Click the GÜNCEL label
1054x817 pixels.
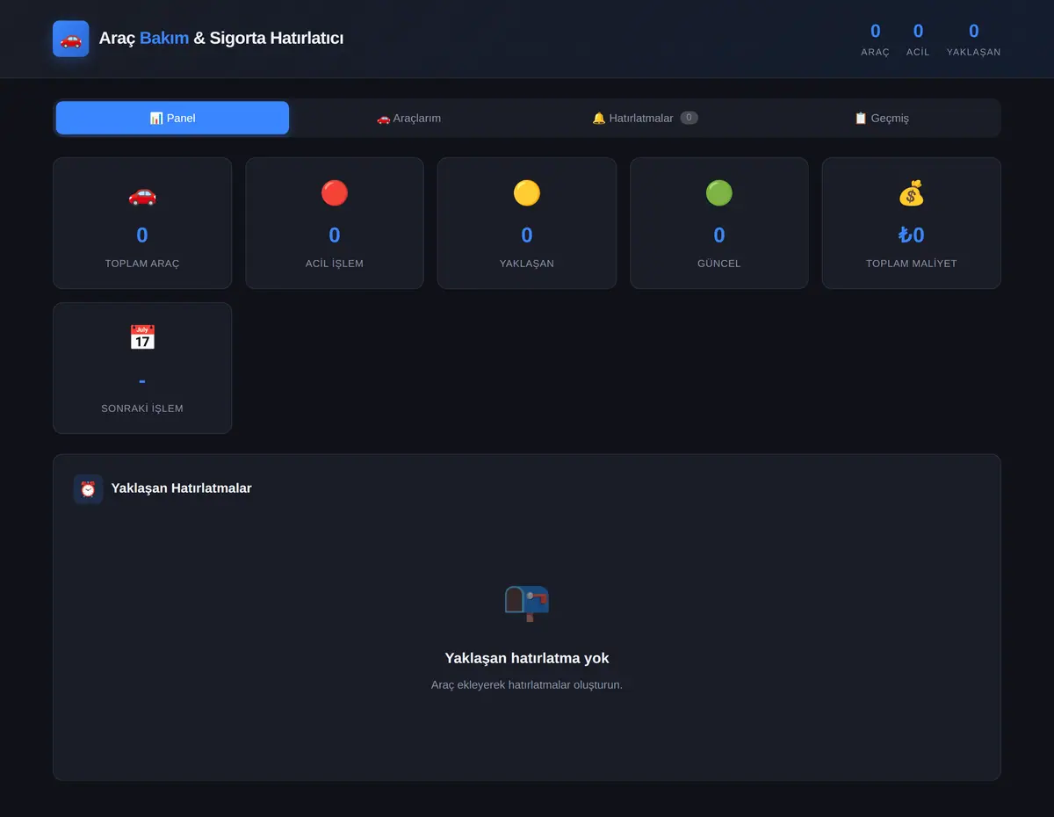click(x=719, y=264)
